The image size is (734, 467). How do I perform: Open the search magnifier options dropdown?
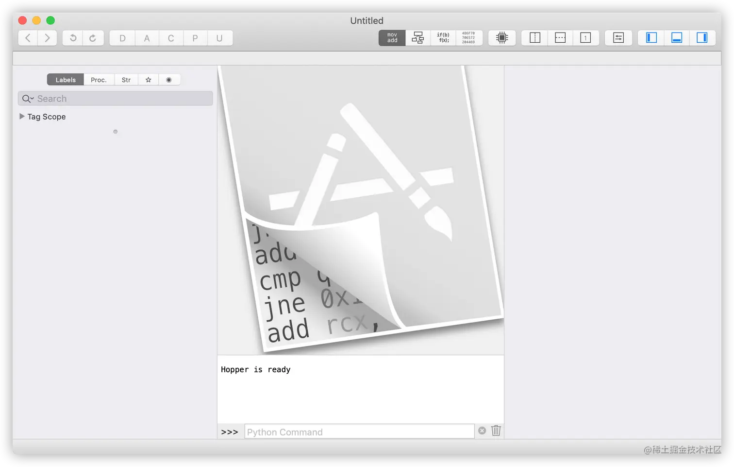pos(28,99)
